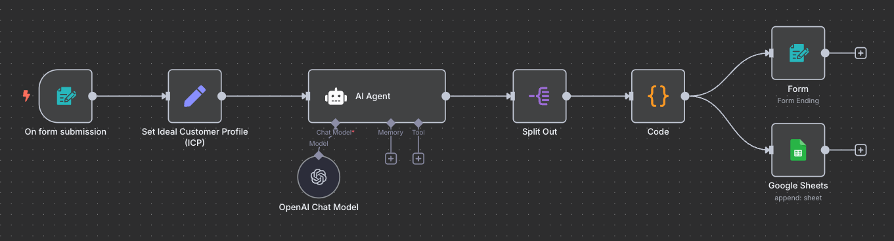Screen dimensions: 894x241
Task: Open the Google Sheets node icon
Action: [798, 150]
